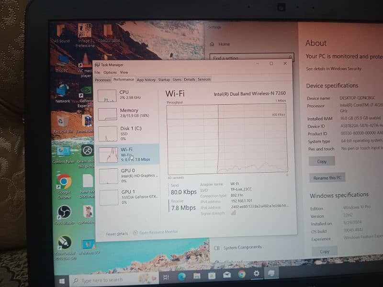Switch to the Users tab

coord(177,79)
